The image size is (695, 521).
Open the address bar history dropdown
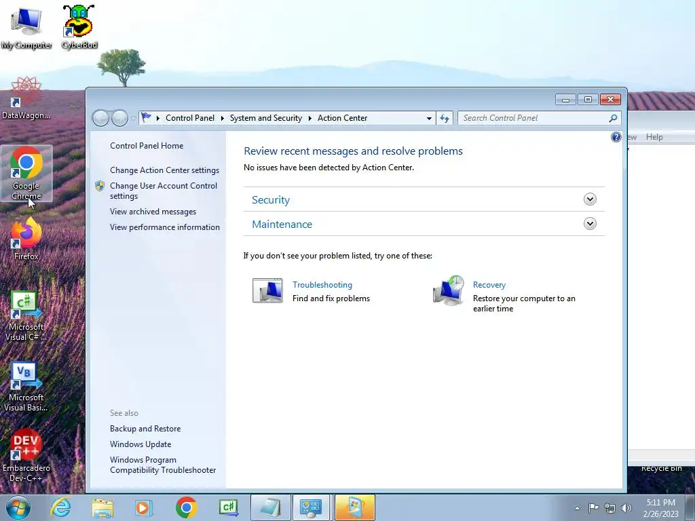pyautogui.click(x=429, y=118)
